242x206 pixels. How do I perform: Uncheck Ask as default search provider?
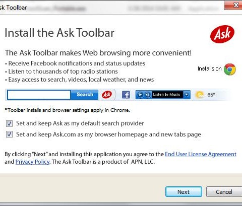[9, 124]
